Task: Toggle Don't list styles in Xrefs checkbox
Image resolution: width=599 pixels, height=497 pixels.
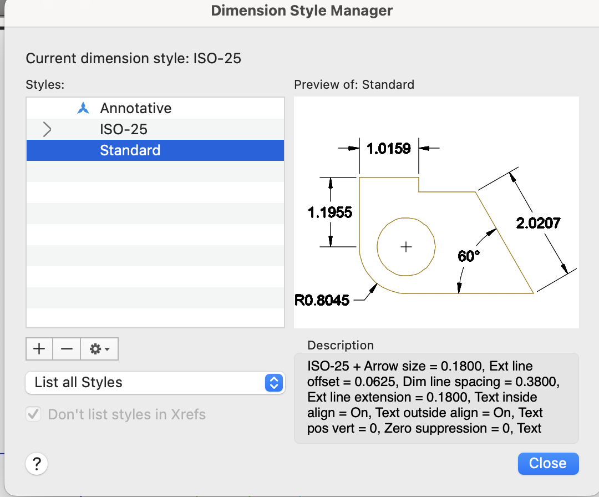Action: pyautogui.click(x=34, y=414)
